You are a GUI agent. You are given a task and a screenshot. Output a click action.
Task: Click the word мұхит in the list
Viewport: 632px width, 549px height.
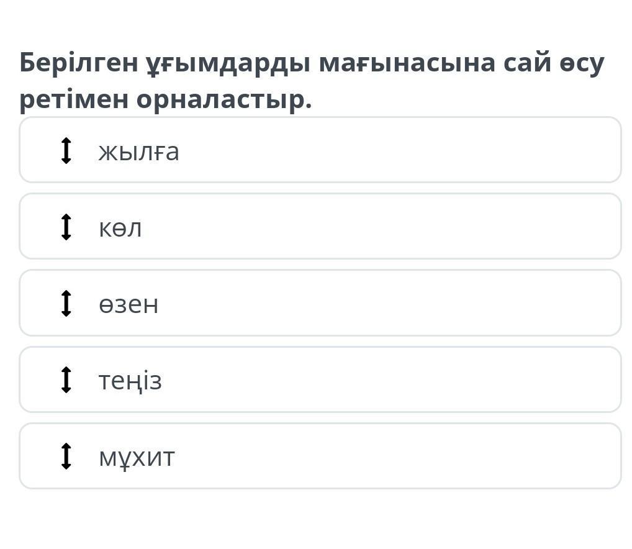pyautogui.click(x=137, y=458)
